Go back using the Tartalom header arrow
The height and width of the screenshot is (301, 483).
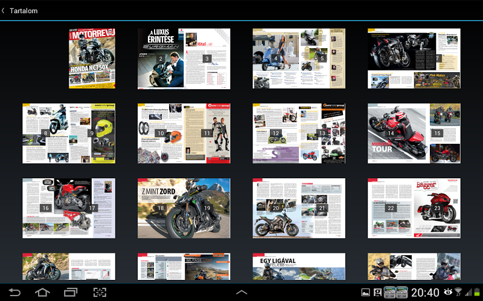(x=3, y=11)
